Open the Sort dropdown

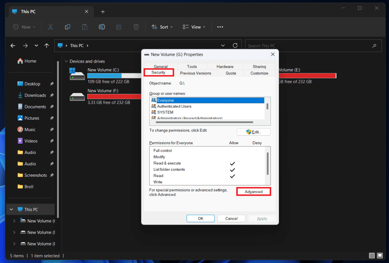[162, 27]
